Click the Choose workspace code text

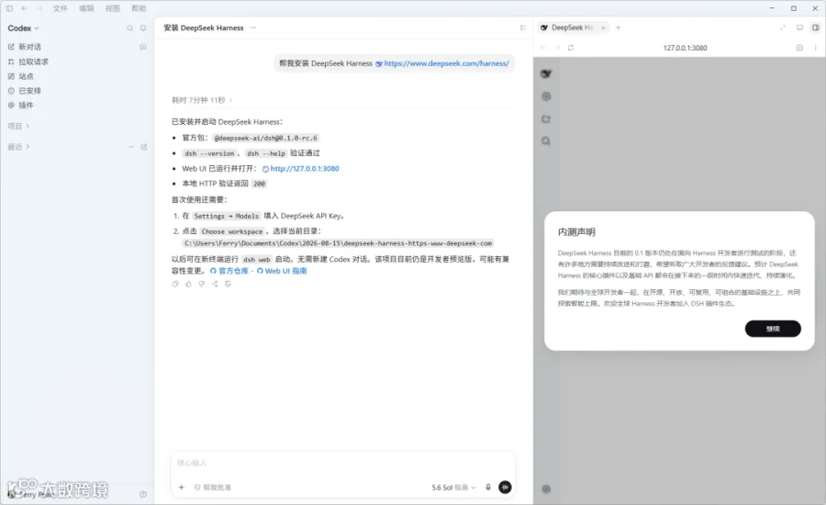(x=232, y=231)
